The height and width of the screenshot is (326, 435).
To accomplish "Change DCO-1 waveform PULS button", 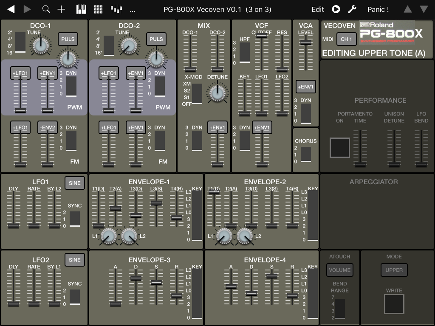I will point(68,39).
